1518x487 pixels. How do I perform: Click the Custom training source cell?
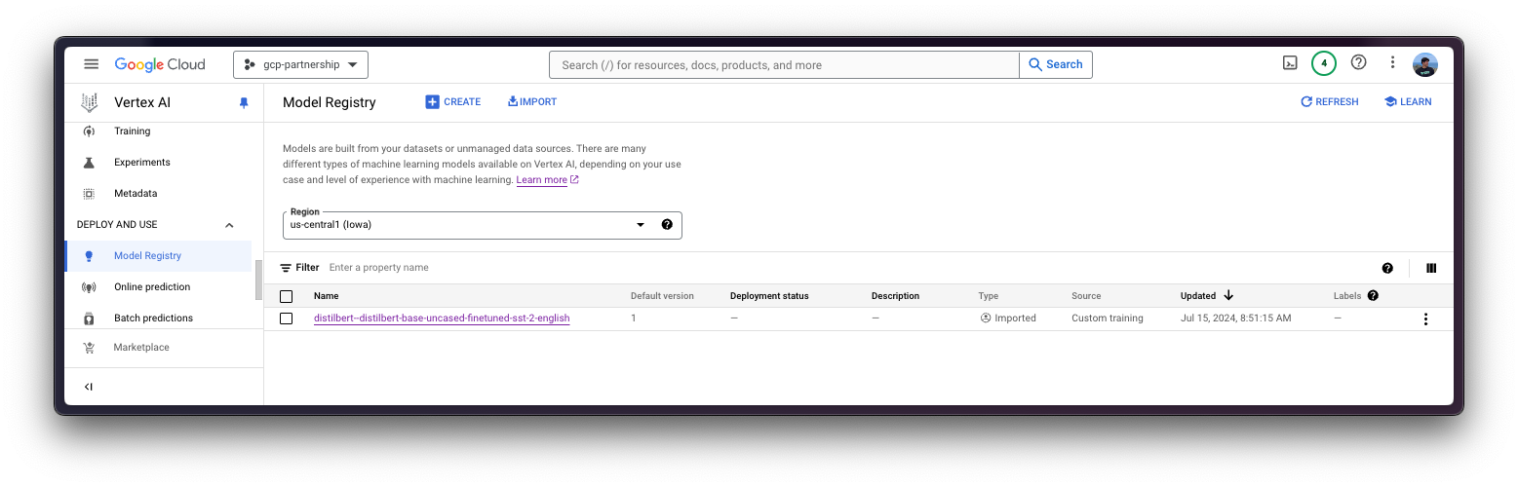pos(1108,318)
